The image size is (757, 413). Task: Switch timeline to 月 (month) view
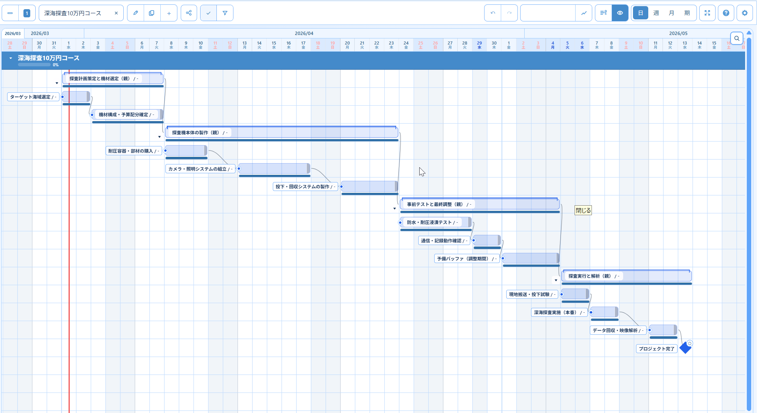click(x=671, y=13)
